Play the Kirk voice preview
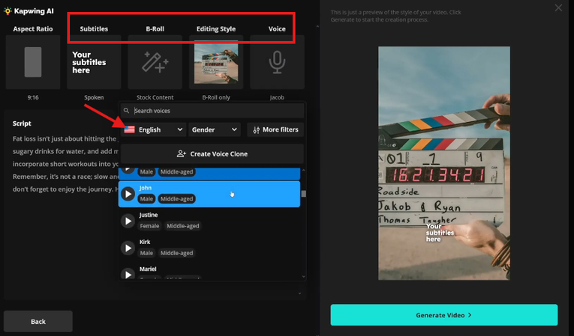Viewport: 574px width, 336px height. [x=128, y=248]
